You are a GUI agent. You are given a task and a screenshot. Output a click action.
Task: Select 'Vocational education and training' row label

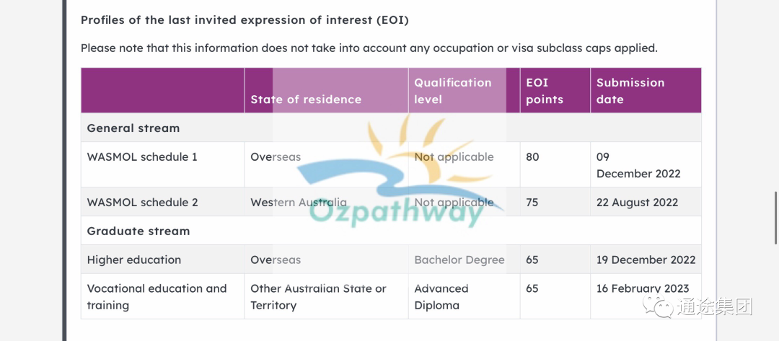(x=157, y=297)
